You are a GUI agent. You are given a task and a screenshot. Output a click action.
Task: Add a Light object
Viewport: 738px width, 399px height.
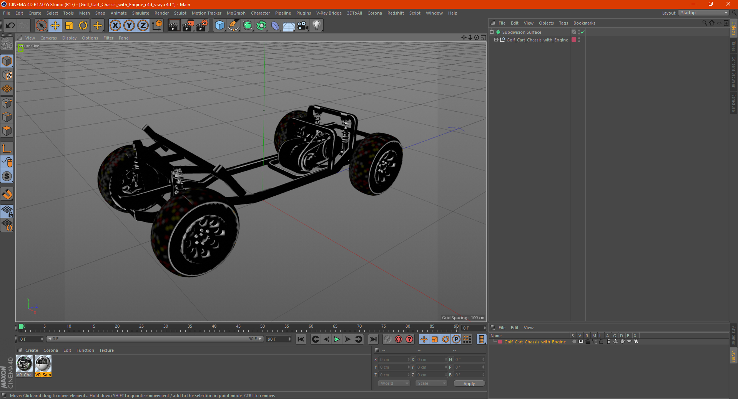pyautogui.click(x=317, y=26)
